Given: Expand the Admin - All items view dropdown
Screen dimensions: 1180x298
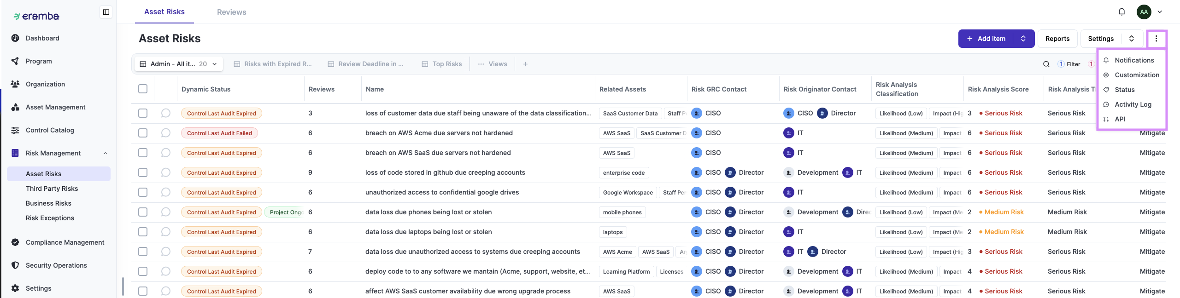Looking at the screenshot, I should pos(215,64).
